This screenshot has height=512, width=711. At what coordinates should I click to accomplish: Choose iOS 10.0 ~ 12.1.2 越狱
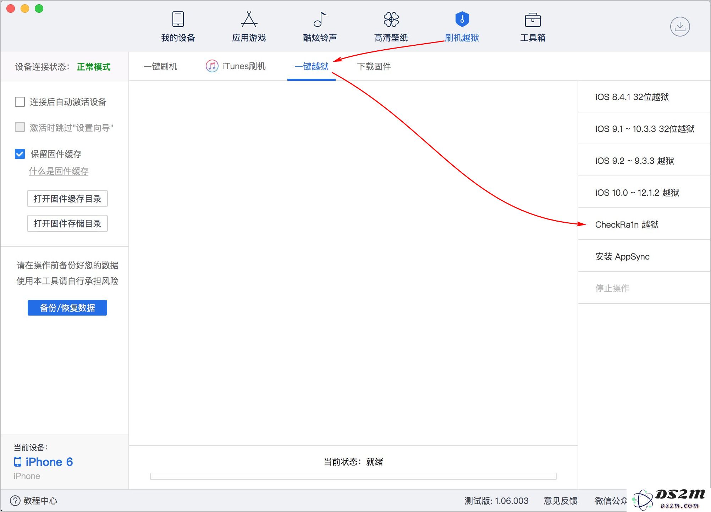[644, 193]
